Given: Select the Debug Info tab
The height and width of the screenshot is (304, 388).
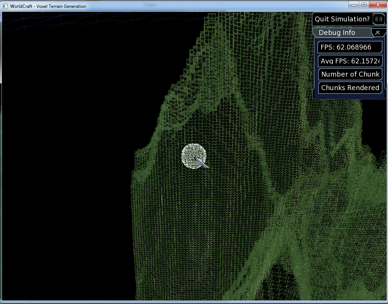Looking at the screenshot, I should [336, 33].
